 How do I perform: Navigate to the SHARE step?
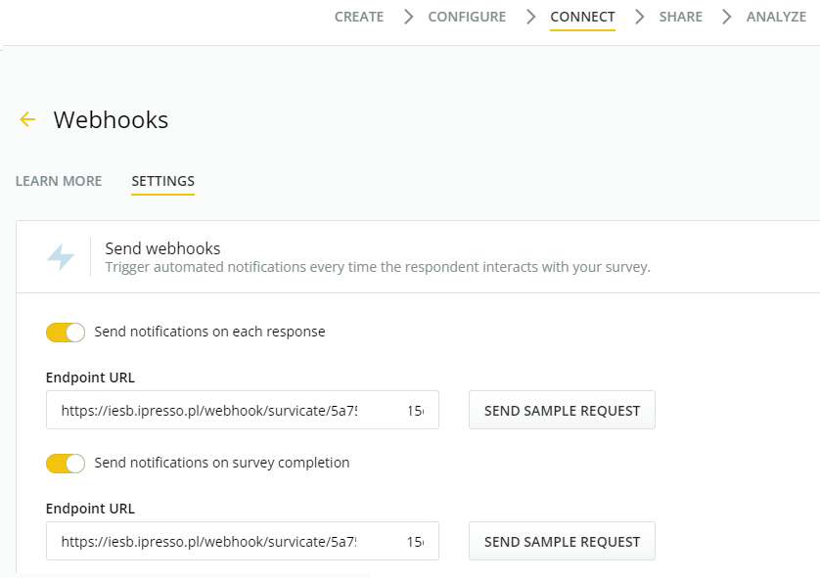pyautogui.click(x=680, y=17)
